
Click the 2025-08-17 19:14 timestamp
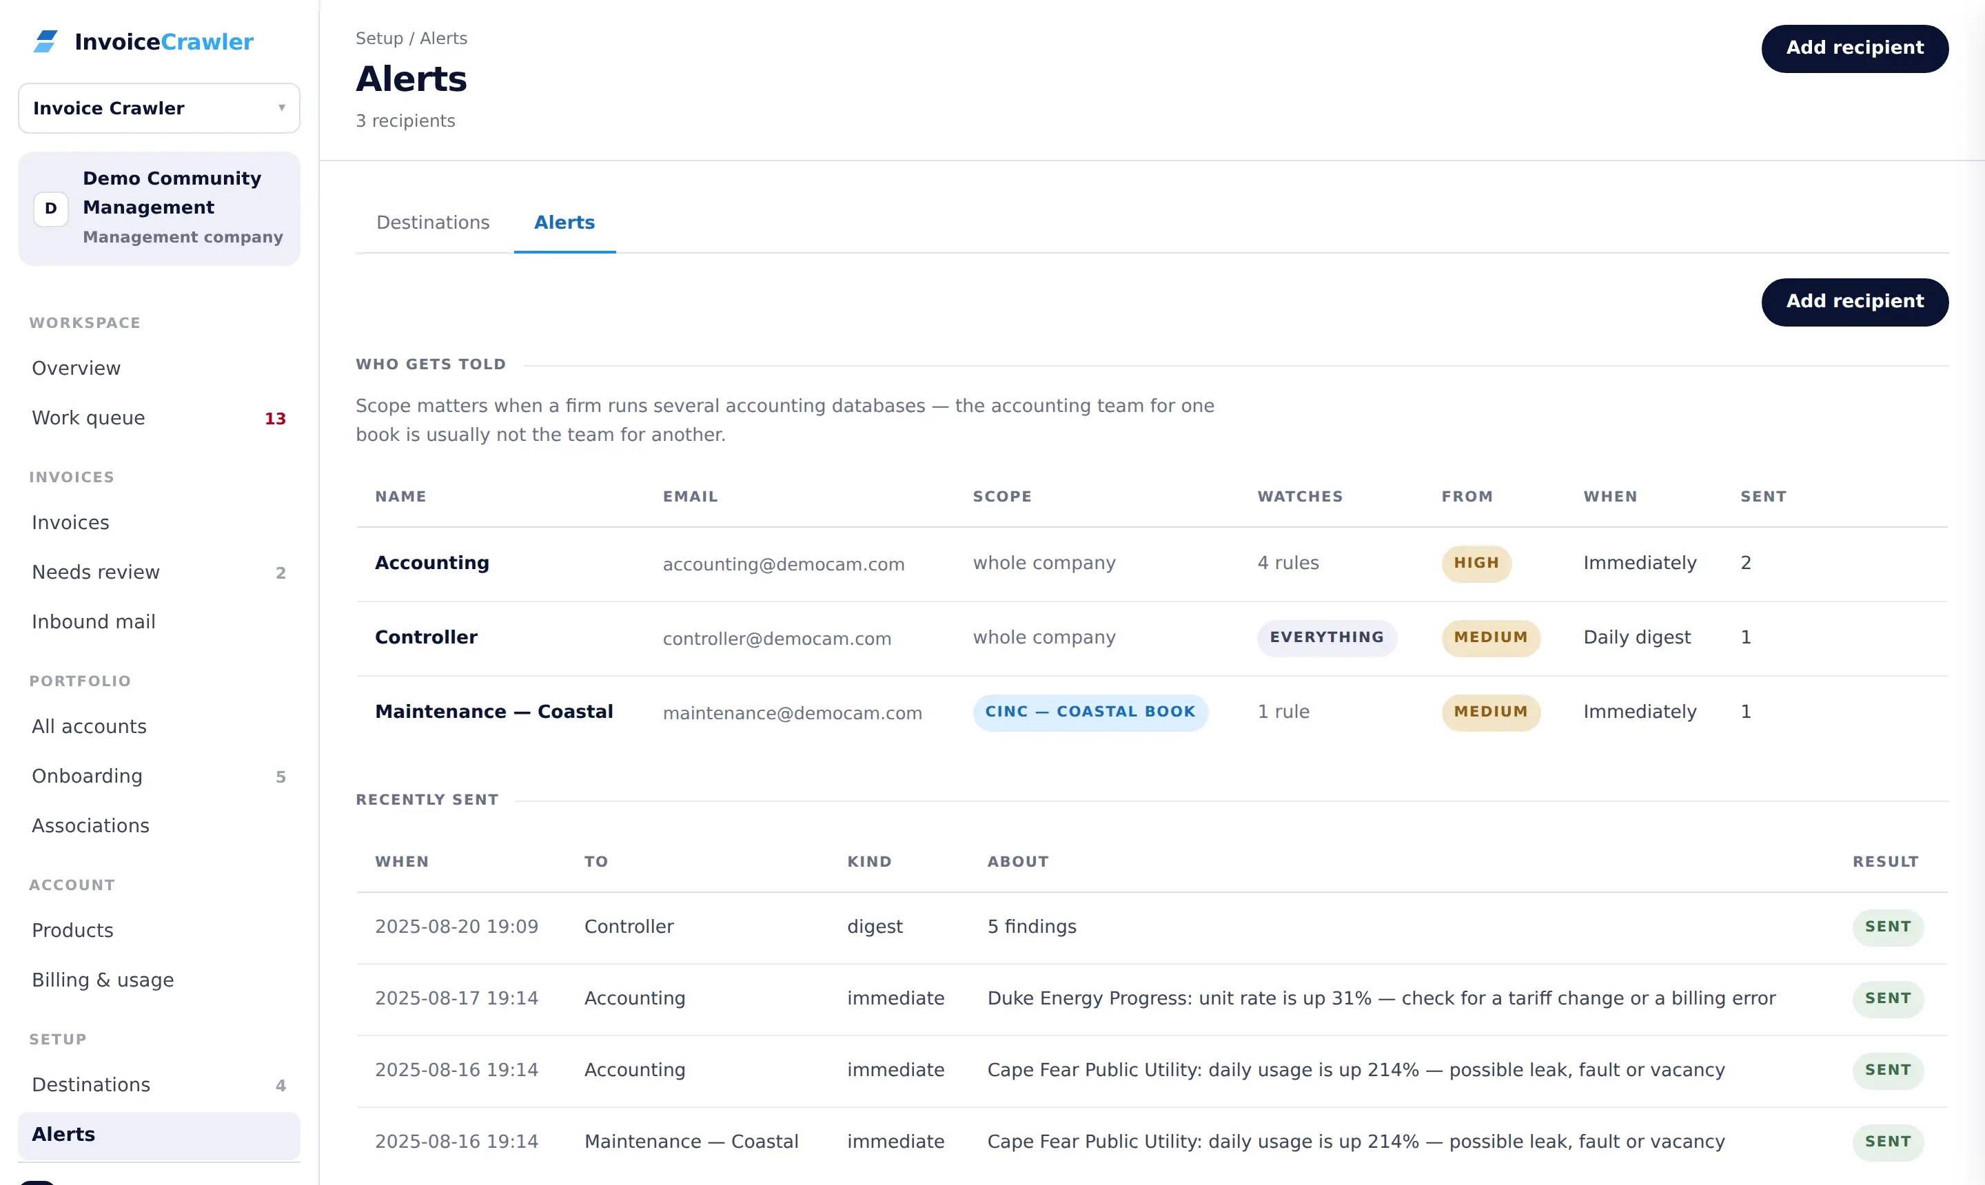[456, 998]
